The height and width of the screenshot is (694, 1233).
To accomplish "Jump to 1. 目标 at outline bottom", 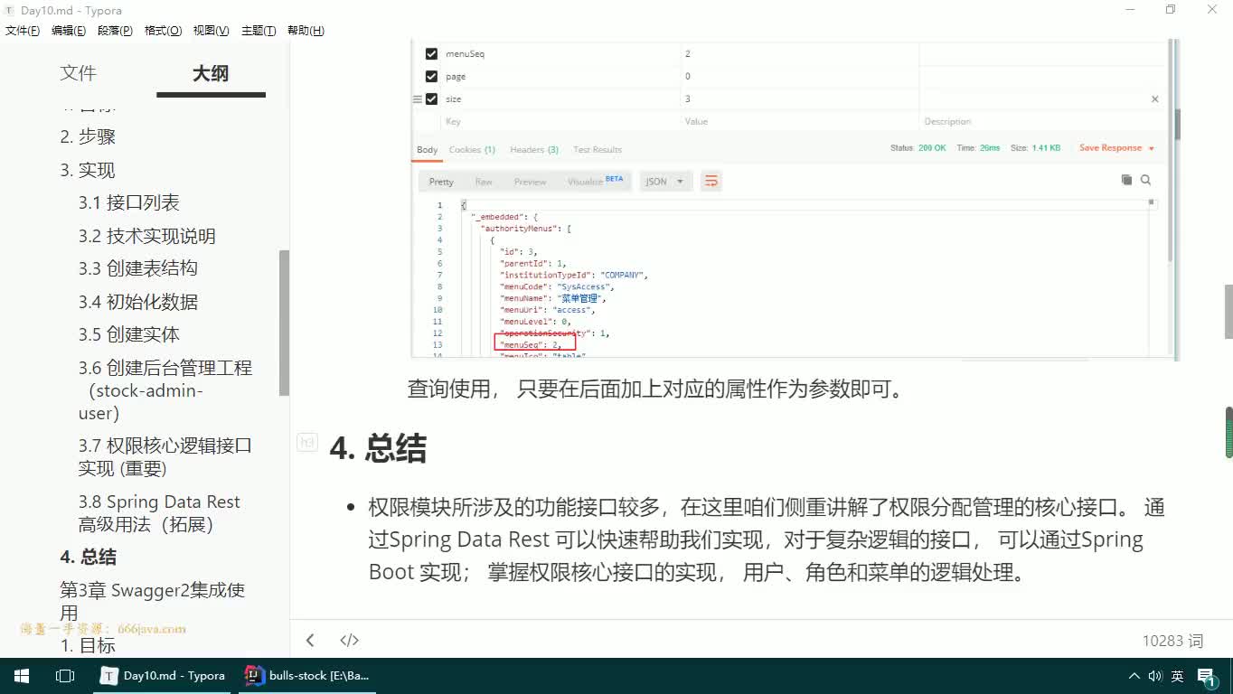I will tap(88, 646).
